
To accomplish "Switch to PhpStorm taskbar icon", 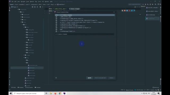I will (64, 93).
